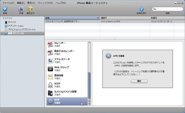Screen dimensions: 185x113
Task: Select the ぷららモバイルLTE profile row
Action: coord(115,22)
